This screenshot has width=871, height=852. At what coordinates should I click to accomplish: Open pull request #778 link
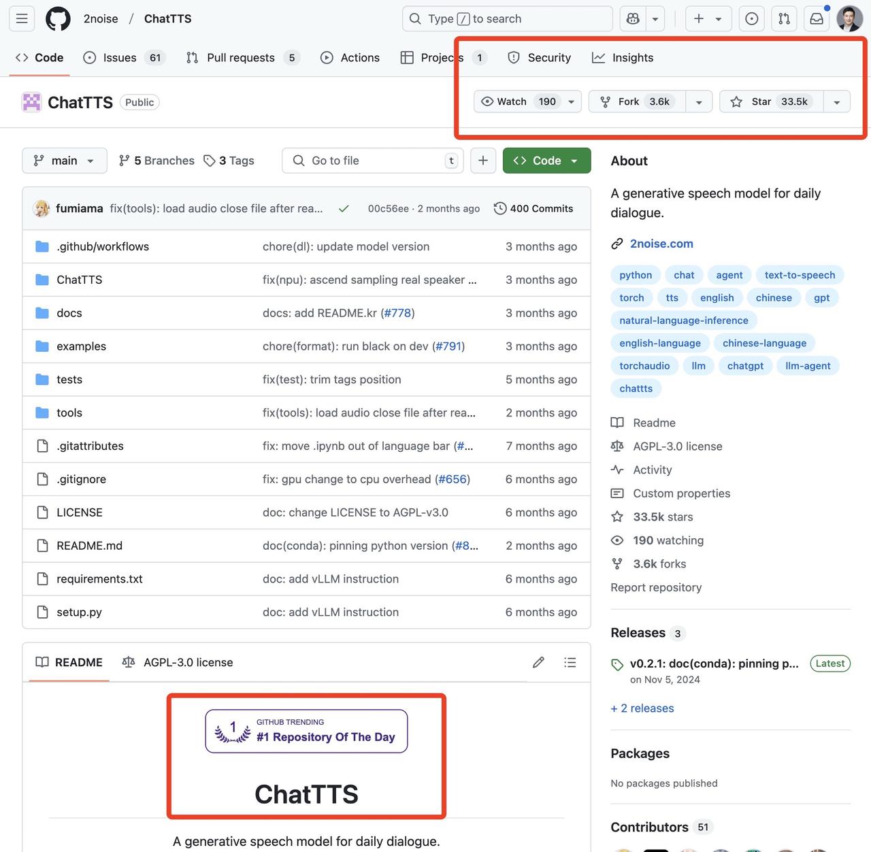pyautogui.click(x=397, y=313)
